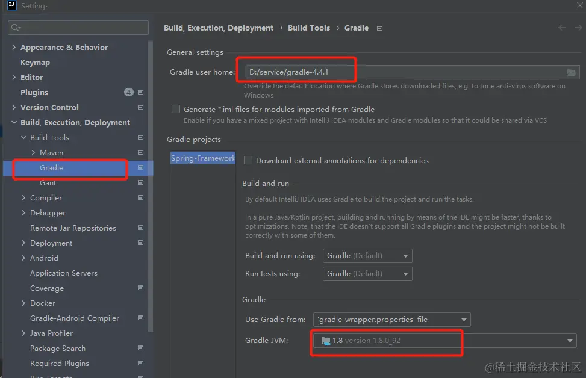Click the IntelliJ IDEA logo in title bar
586x378 pixels.
11,5
